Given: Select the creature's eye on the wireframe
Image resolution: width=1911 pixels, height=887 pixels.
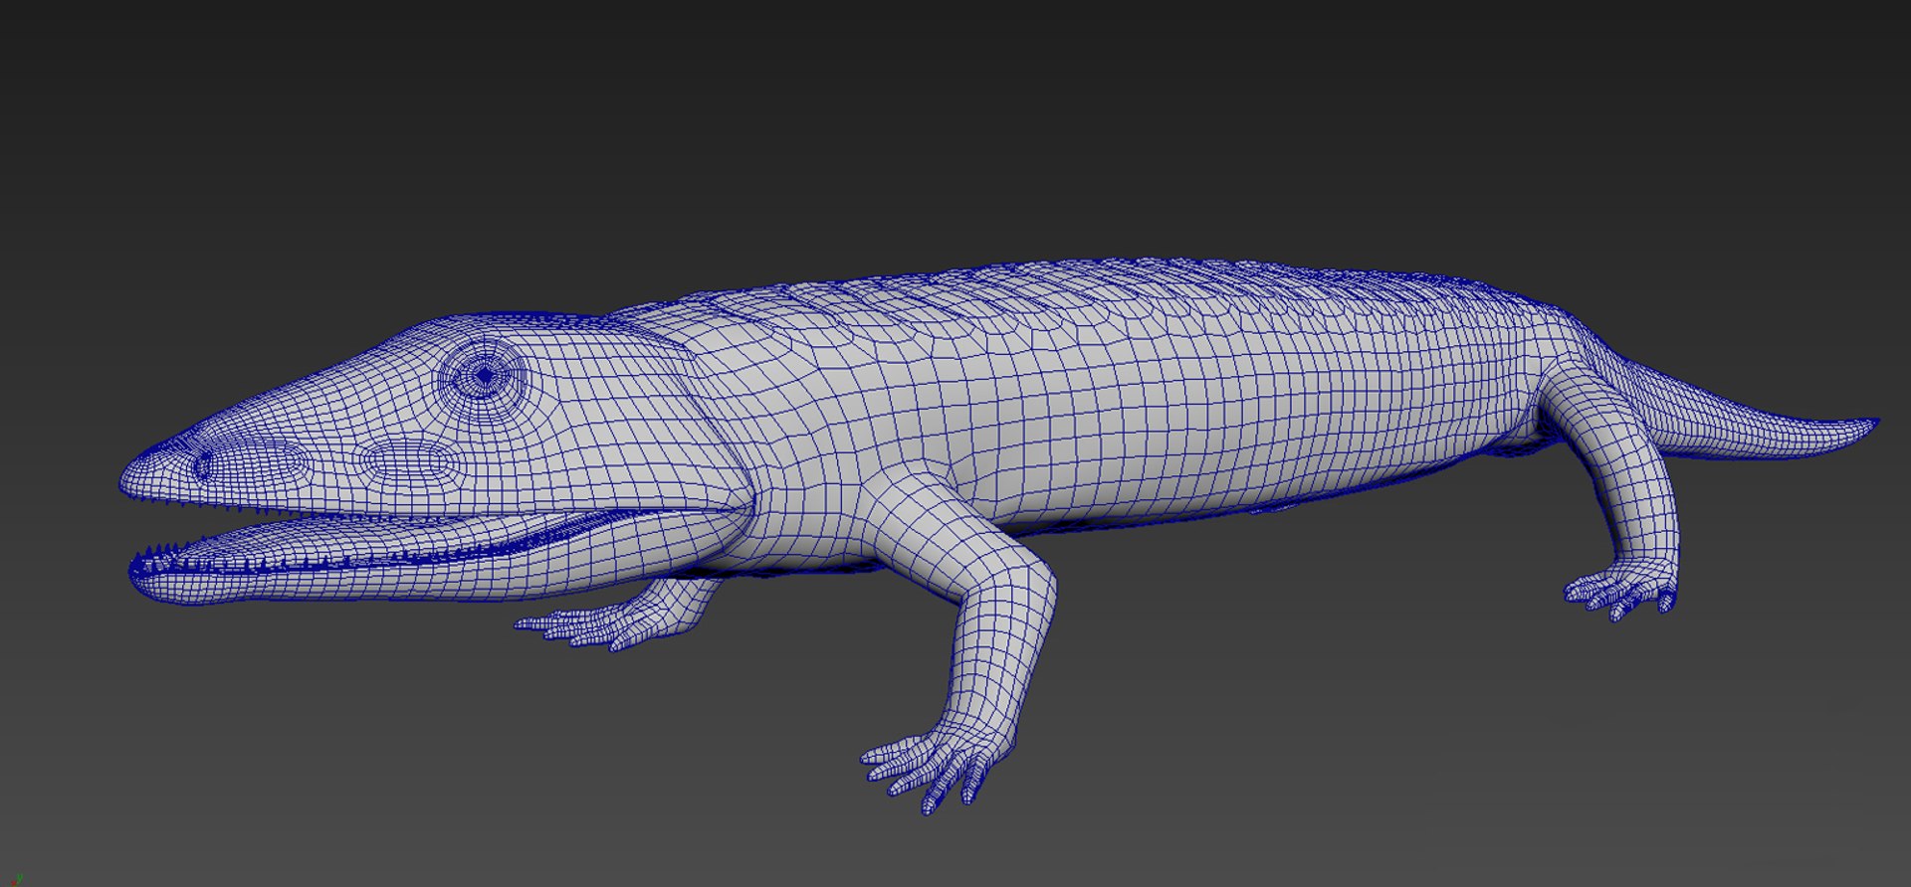Looking at the screenshot, I should pos(485,375).
